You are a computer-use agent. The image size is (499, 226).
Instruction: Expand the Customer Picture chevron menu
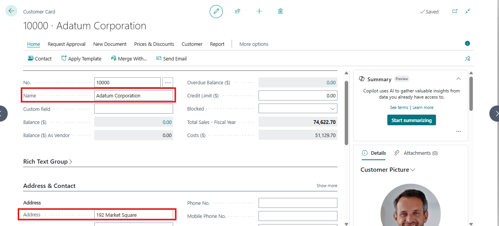413,170
